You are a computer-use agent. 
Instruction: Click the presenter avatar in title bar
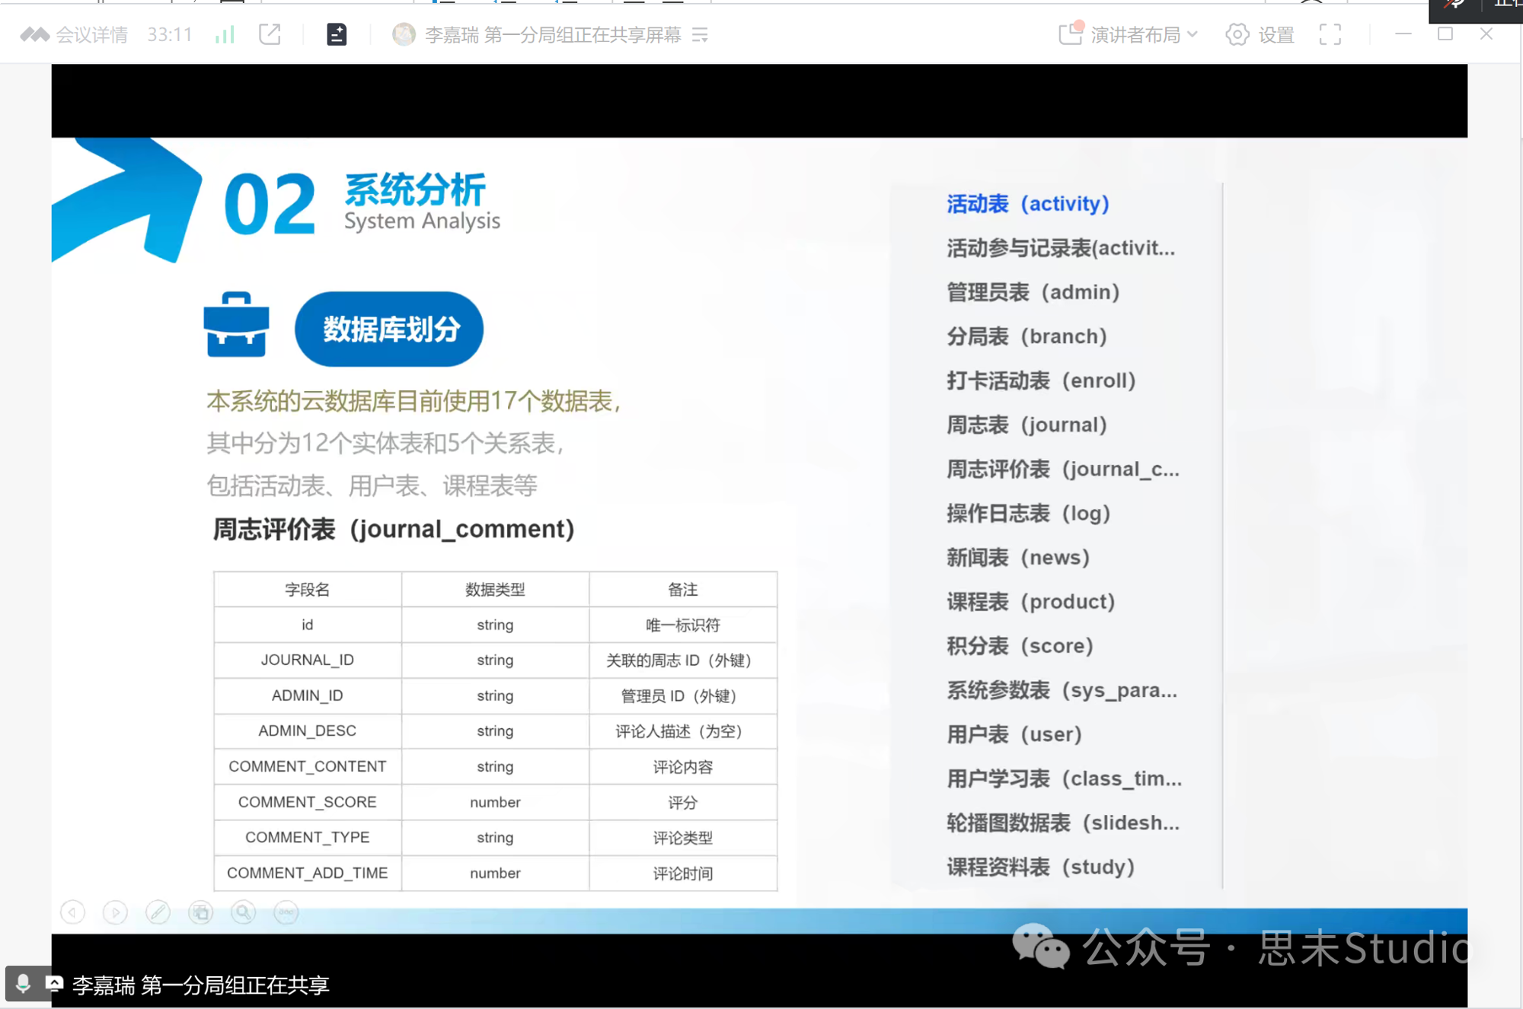(404, 33)
